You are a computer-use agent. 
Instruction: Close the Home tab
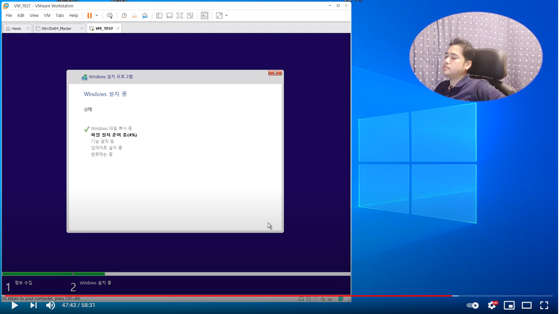tap(28, 28)
